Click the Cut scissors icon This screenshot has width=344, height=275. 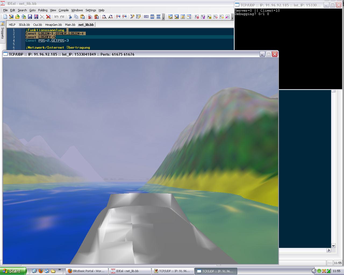coord(70,17)
